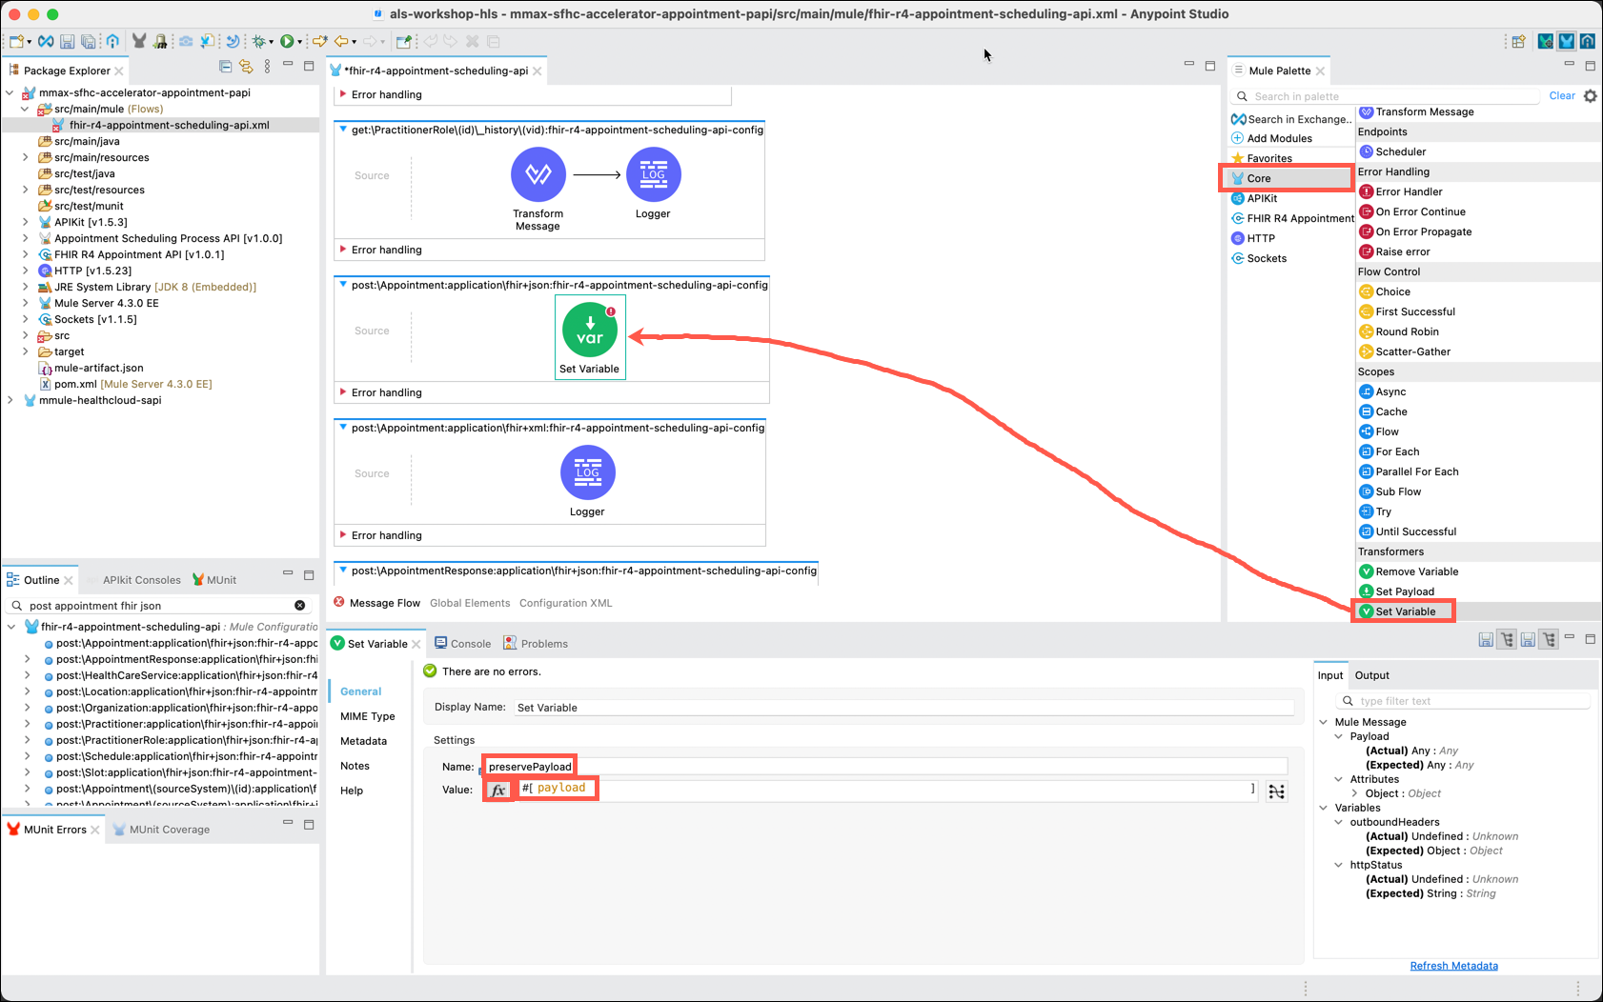The image size is (1603, 1002).
Task: Click Collapse All in Package Explorer
Action: 226,67
